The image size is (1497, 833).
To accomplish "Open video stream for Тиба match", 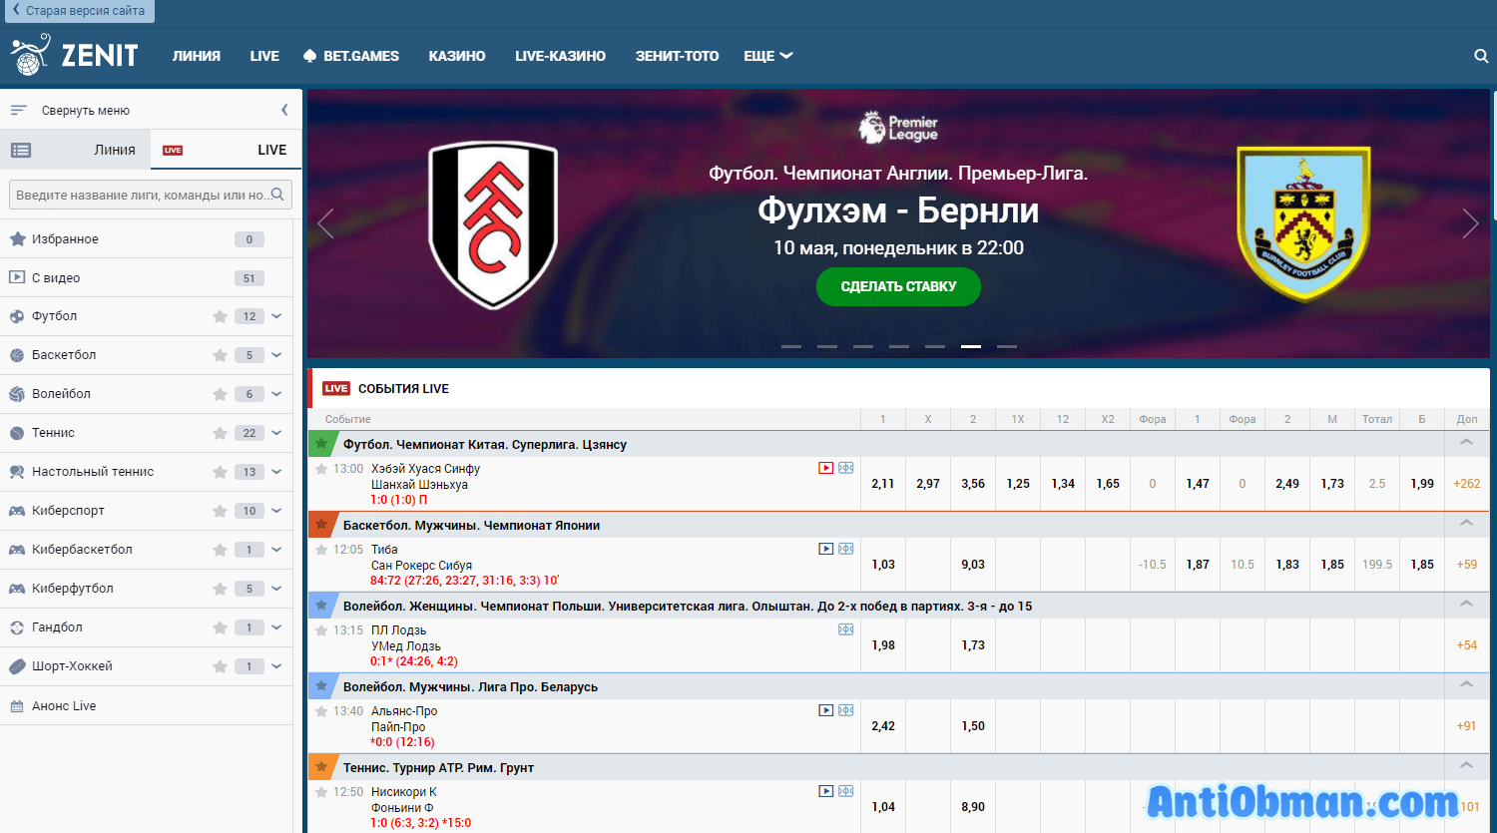I will (825, 549).
